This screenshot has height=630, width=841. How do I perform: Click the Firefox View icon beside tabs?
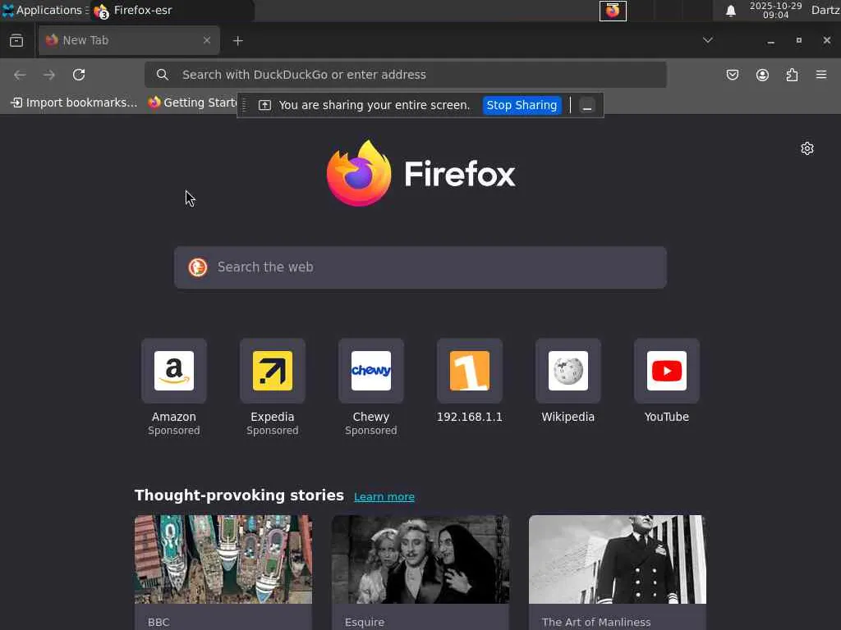point(16,41)
